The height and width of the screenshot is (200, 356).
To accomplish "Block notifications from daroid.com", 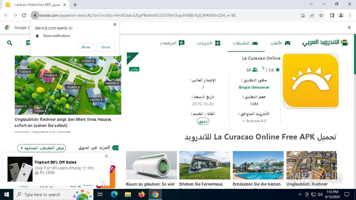I will pos(106,47).
